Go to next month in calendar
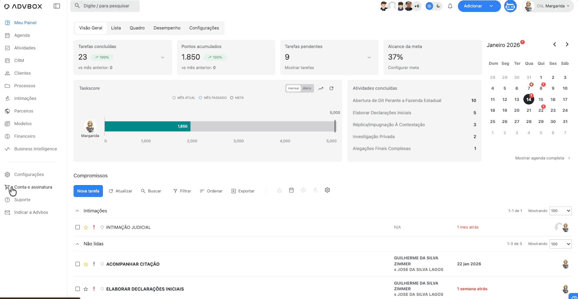578x299 pixels. [x=567, y=44]
